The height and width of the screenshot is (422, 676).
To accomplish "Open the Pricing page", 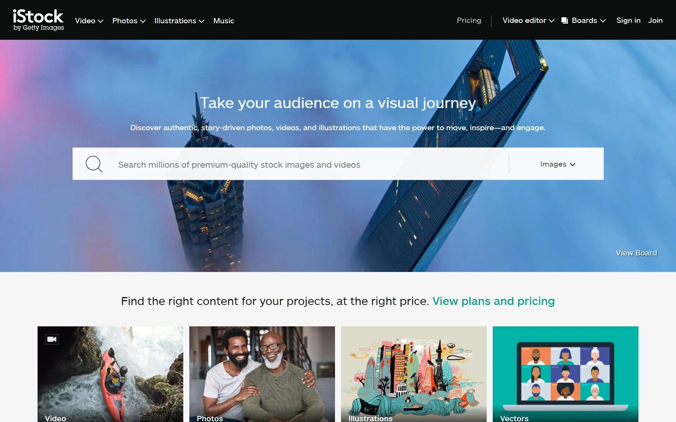I will click(469, 21).
